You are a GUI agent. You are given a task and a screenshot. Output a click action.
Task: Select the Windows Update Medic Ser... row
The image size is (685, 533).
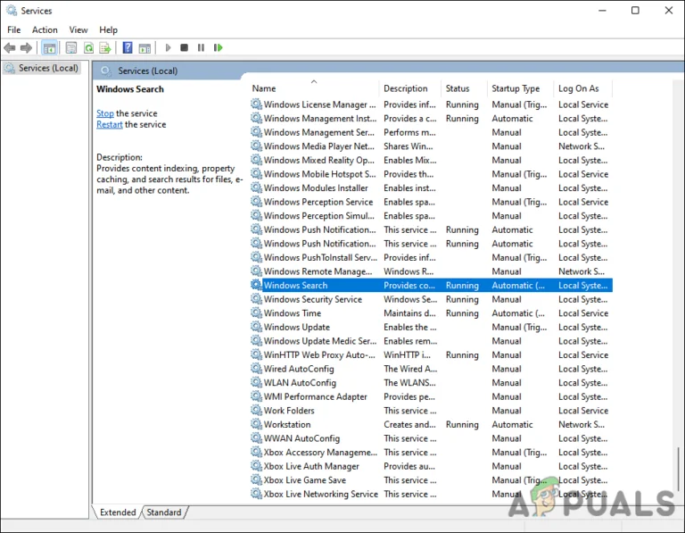point(431,341)
